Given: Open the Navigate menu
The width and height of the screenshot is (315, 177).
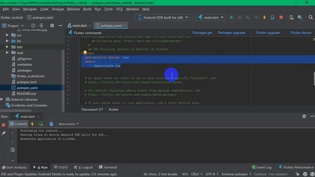Looking at the screenshot, I should coord(30,9).
